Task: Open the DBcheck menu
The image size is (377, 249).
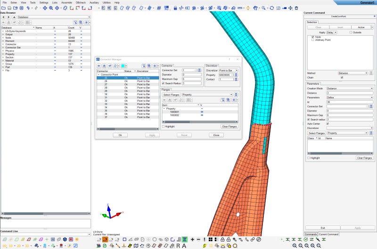Action: pyautogui.click(x=80, y=2)
